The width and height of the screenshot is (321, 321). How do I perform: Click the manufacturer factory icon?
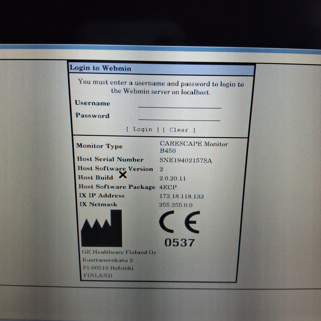coord(101,228)
